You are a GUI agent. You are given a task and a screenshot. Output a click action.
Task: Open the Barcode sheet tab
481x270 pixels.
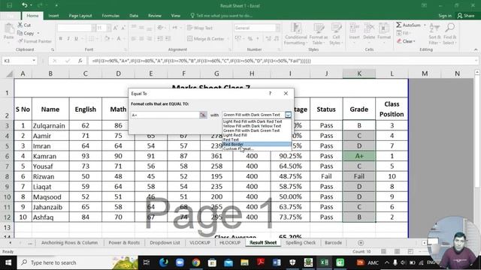(333, 243)
